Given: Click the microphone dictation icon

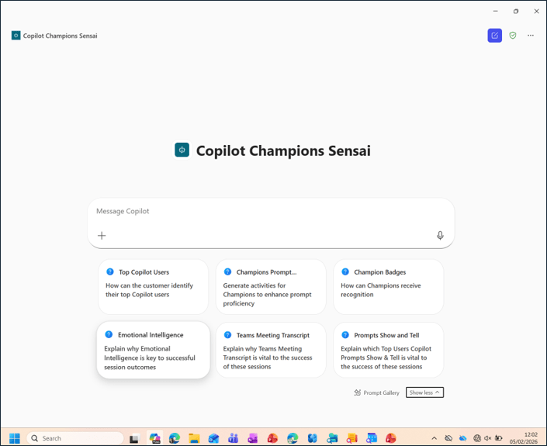Looking at the screenshot, I should pos(440,236).
